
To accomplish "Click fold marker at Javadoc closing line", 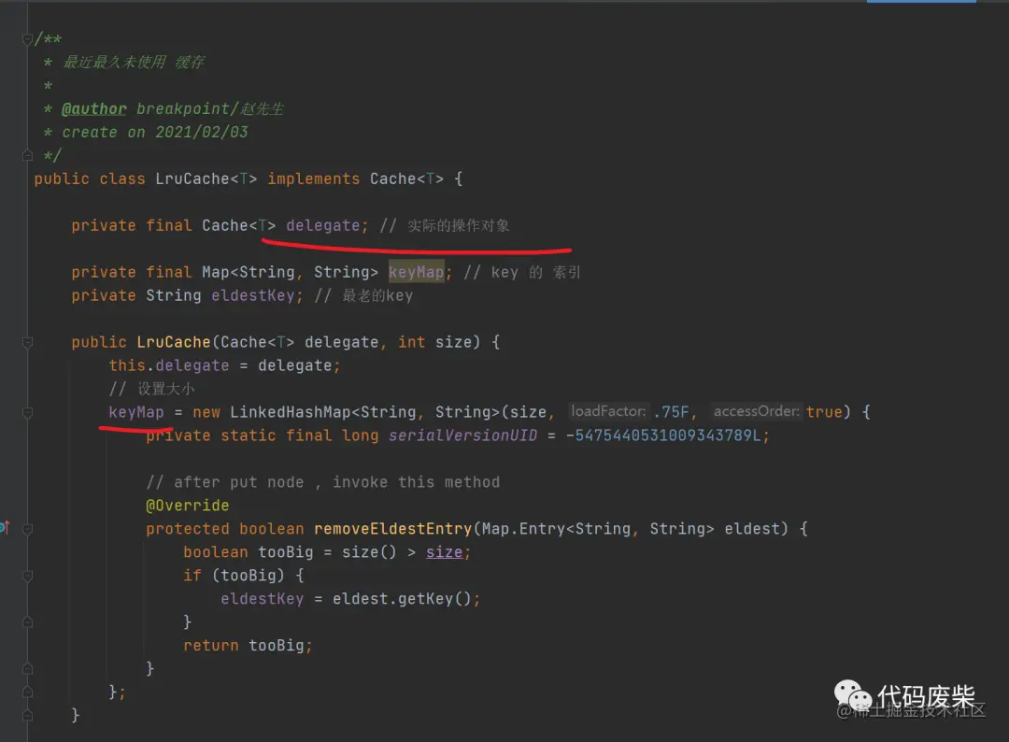I will pos(27,155).
